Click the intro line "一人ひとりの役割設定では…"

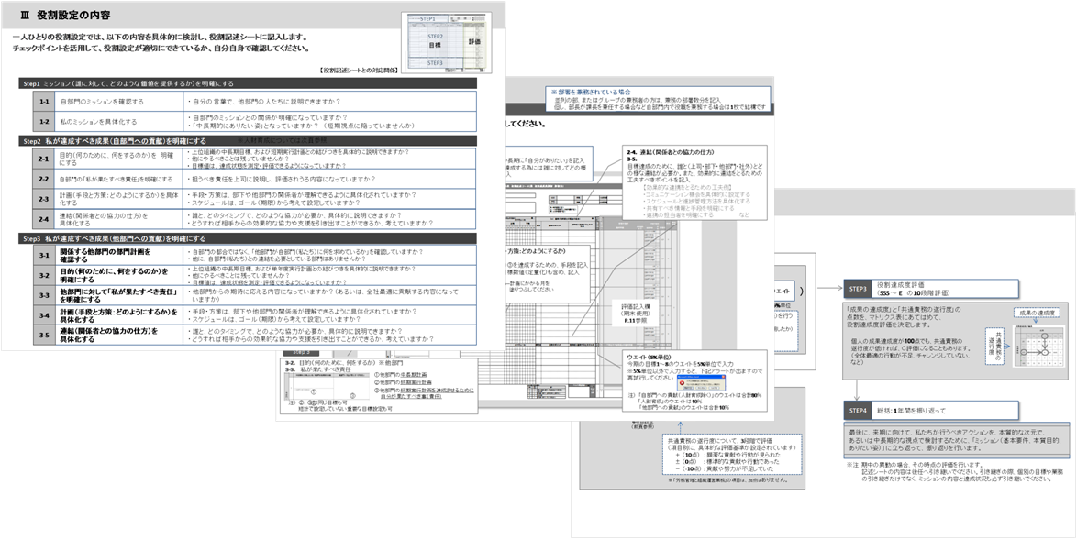(160, 37)
